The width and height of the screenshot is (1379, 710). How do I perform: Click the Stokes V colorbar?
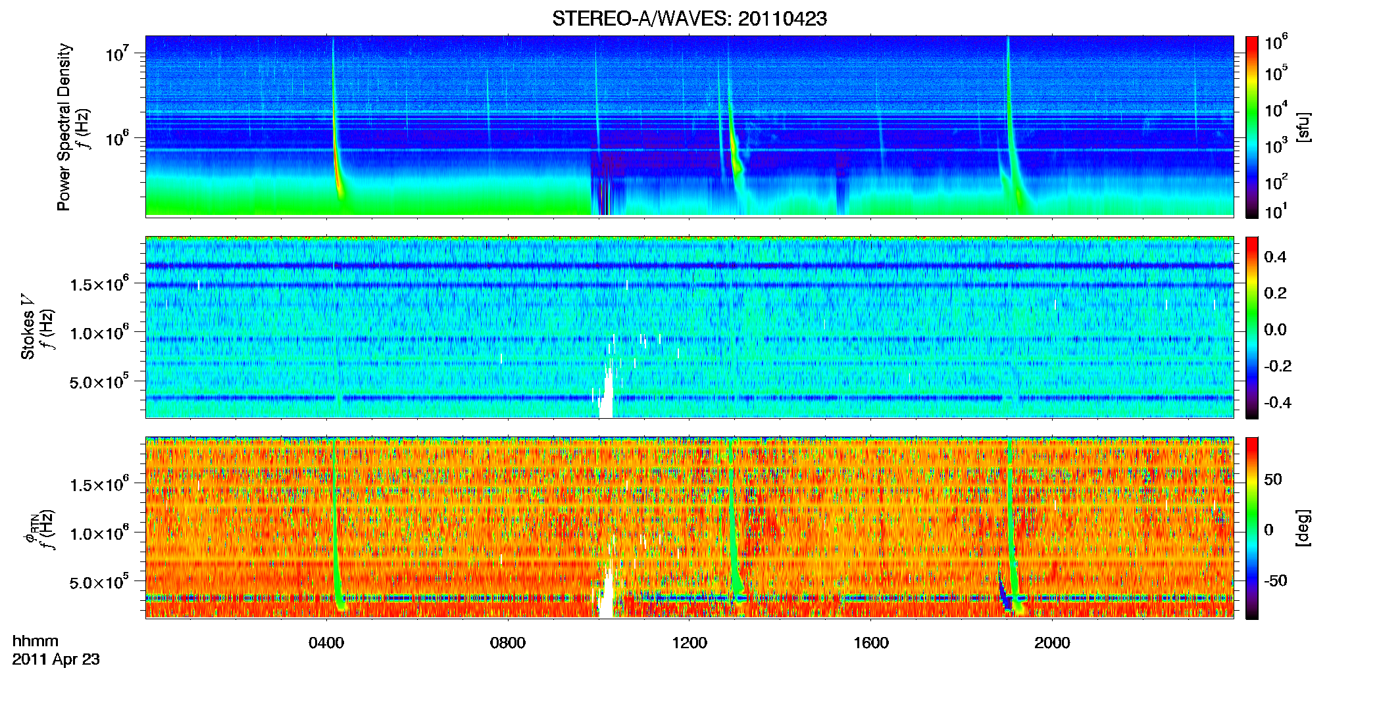(x=1252, y=327)
